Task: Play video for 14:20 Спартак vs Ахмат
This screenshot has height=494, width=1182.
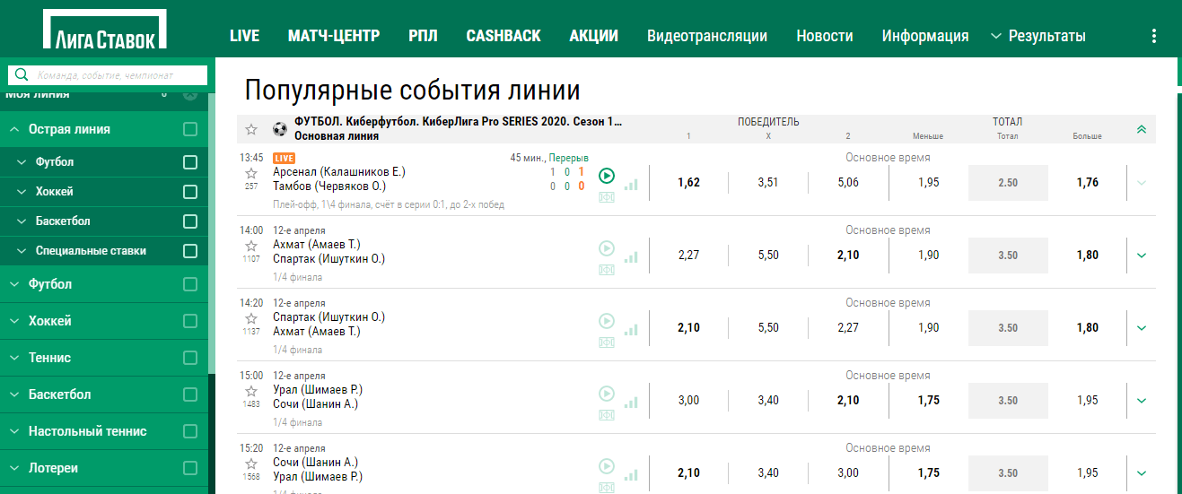Action: tap(607, 321)
